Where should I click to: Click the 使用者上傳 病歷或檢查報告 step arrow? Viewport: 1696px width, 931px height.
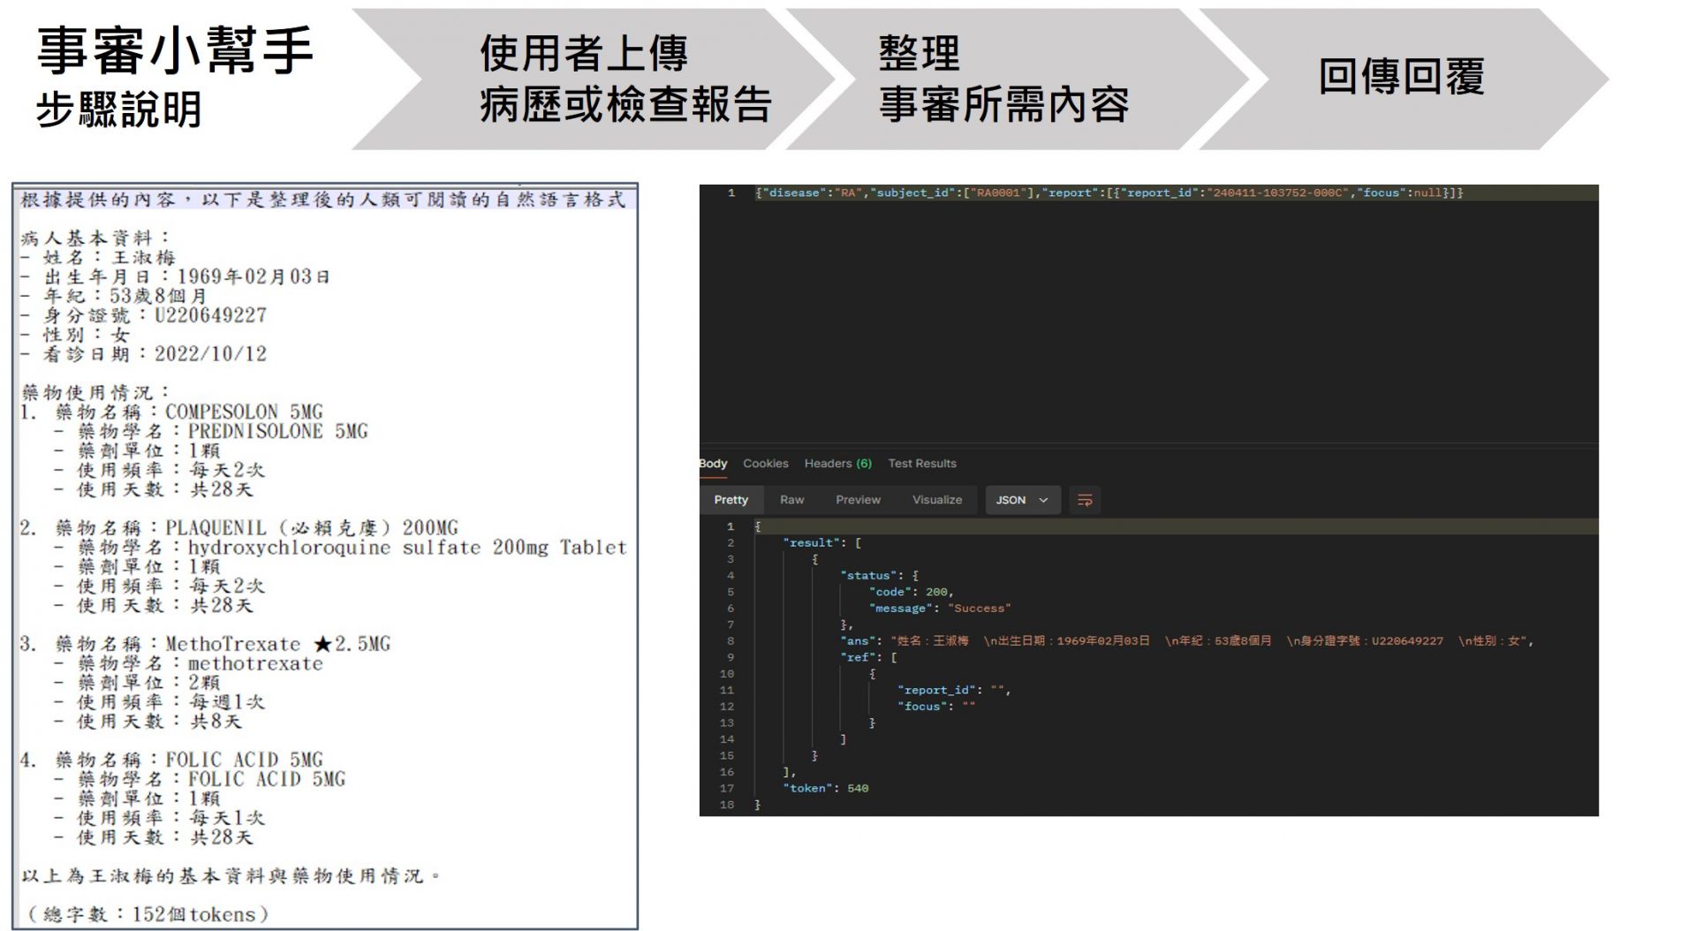[592, 79]
